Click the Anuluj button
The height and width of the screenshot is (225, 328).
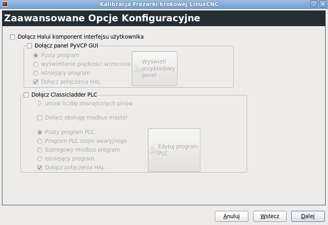tap(231, 216)
